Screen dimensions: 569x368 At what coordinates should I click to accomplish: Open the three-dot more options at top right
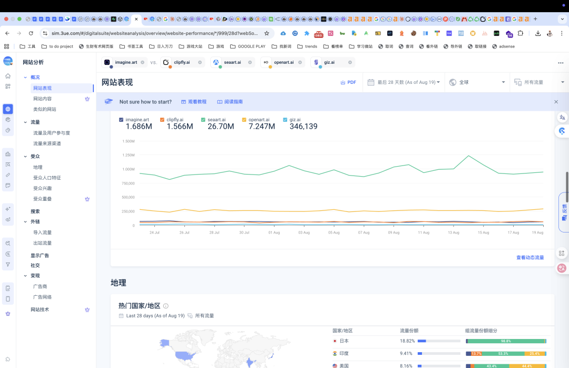click(x=561, y=63)
